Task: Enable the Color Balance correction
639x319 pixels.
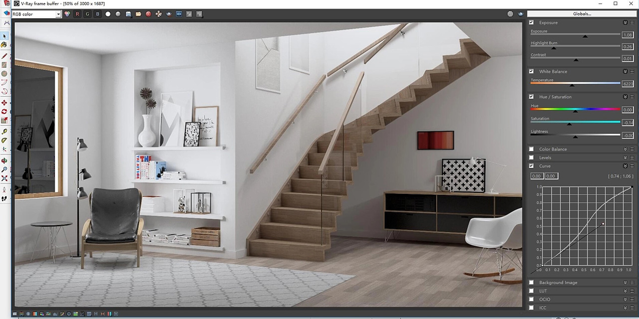Action: 531,149
